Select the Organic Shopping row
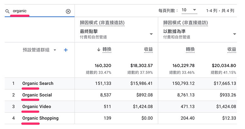This screenshot has width=245, height=129. 40,118
